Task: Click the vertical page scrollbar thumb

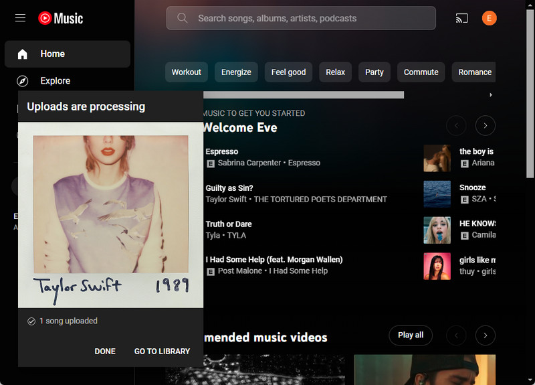Action: pyautogui.click(x=530, y=94)
